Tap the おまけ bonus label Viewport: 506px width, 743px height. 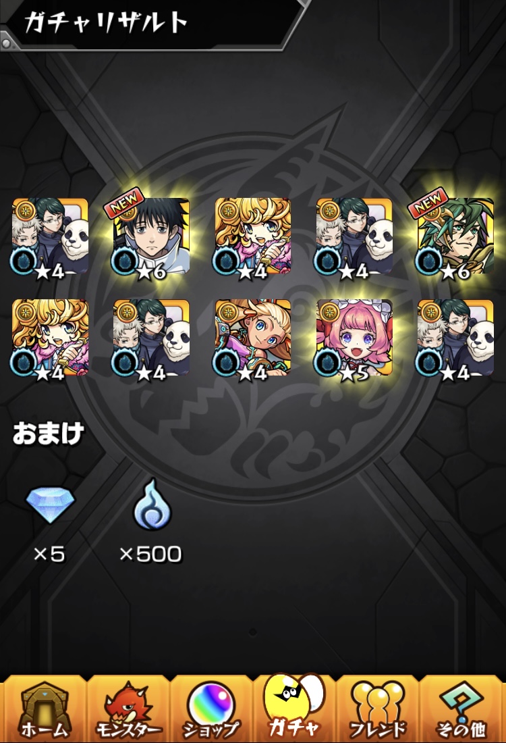[48, 433]
